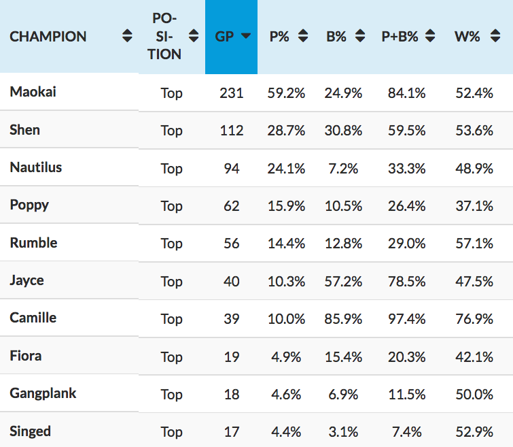Select the Gangplank champion name
Screen dimensions: 513x447
click(x=43, y=393)
